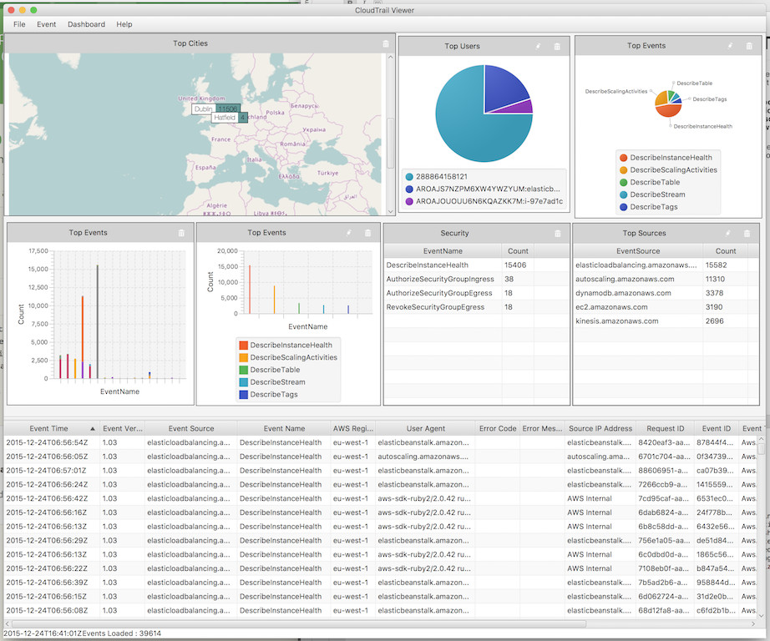
Task: Select the kinesis.amazonaws.com source row
Action: (x=666, y=321)
